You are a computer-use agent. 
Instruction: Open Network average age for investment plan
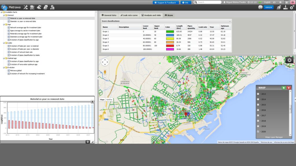point(25,27)
